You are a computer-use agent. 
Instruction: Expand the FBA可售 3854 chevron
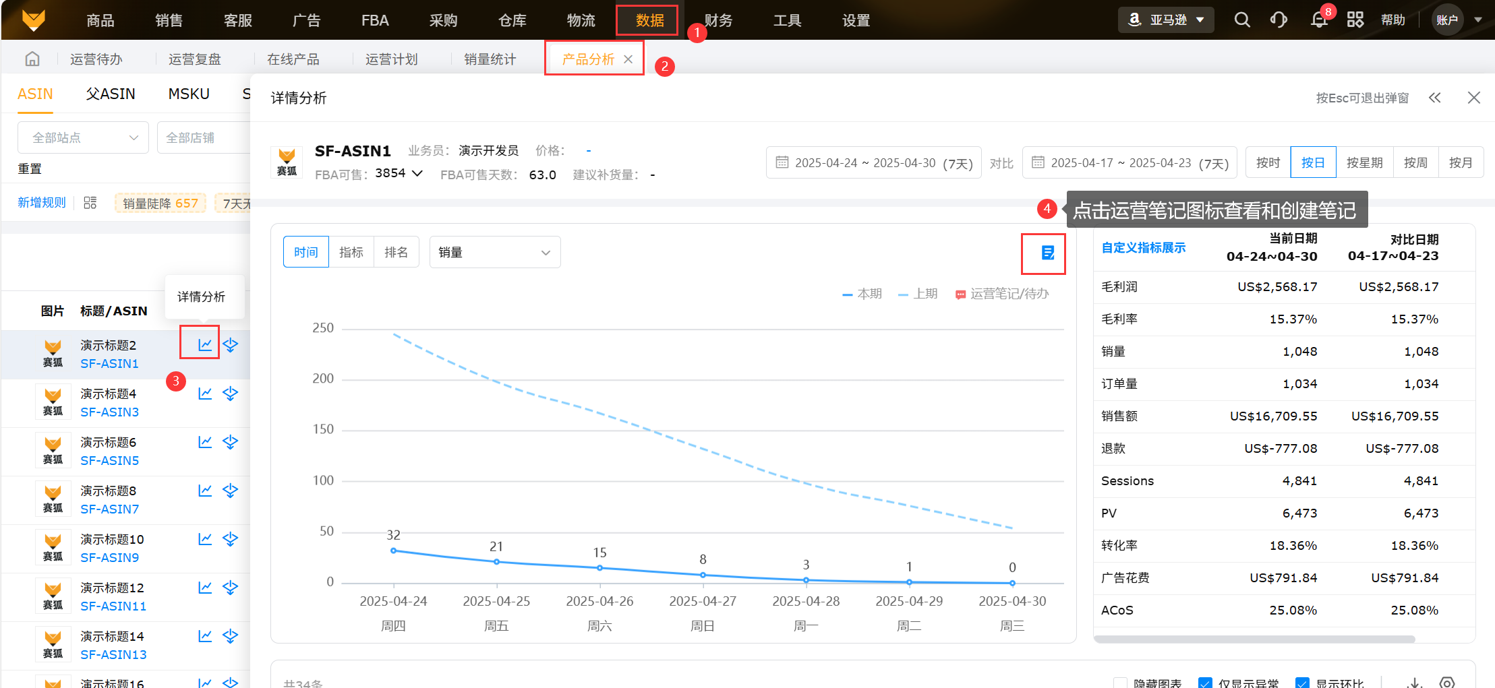417,173
